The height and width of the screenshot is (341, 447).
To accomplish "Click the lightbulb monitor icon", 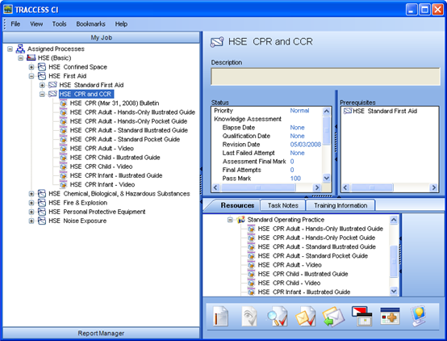I will pos(418,316).
